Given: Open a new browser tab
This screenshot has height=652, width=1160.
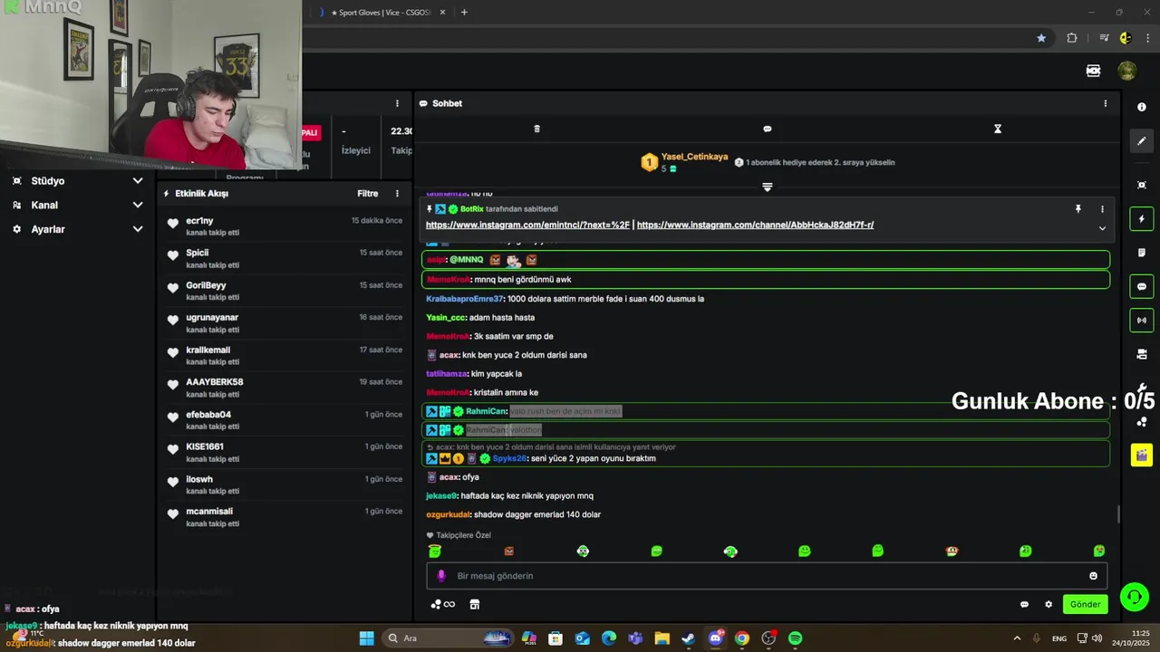Looking at the screenshot, I should [x=464, y=13].
